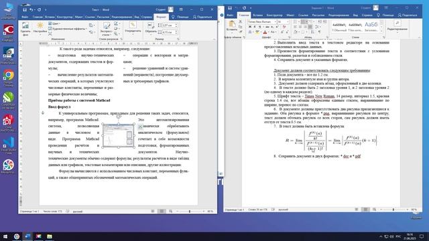Toggle Align Left in right Word
Screen dimensions: 429x241
tap(295, 27)
